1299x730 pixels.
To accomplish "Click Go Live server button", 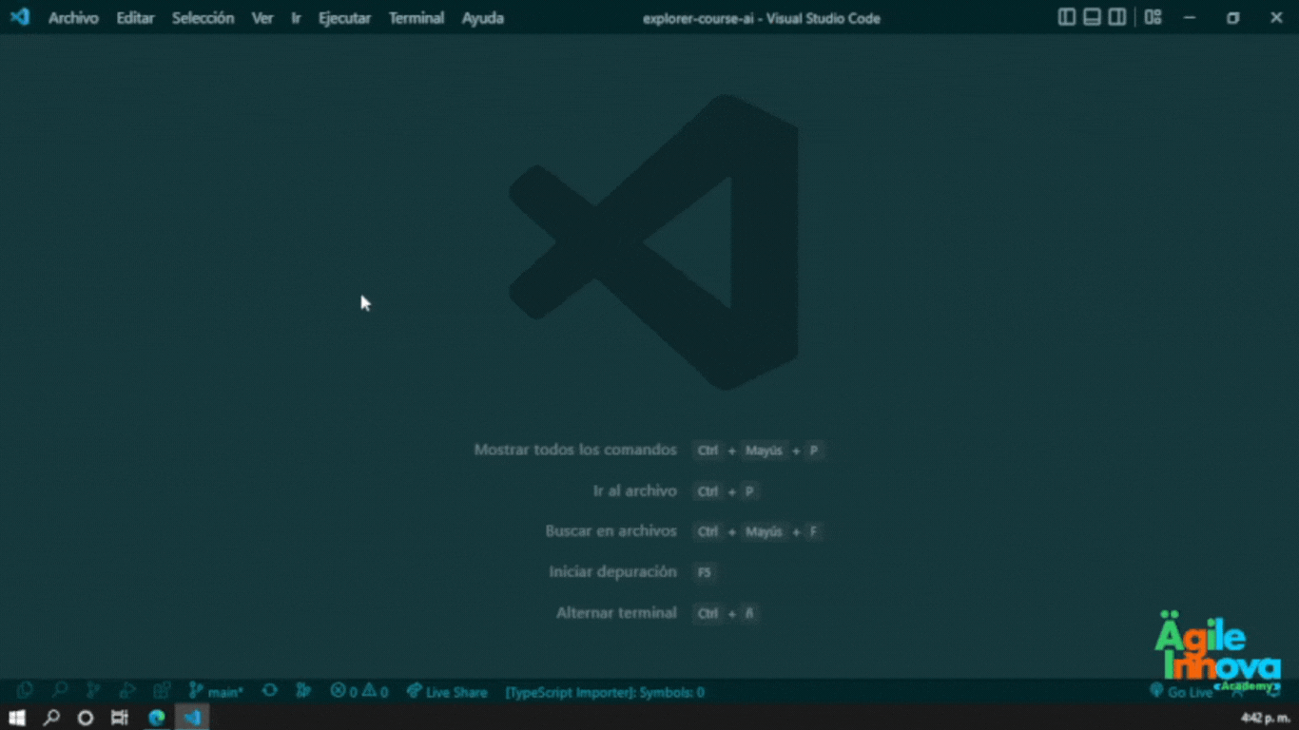I will click(x=1181, y=692).
